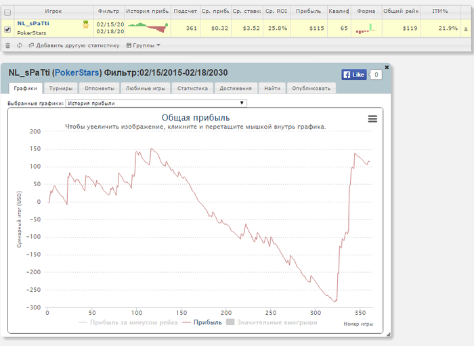
Task: Click the $3.52 average stake value
Action: point(251,28)
